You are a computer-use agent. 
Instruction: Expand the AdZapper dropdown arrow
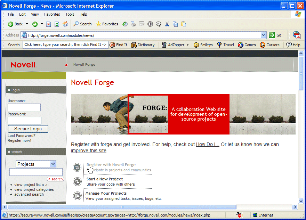coord(187,45)
